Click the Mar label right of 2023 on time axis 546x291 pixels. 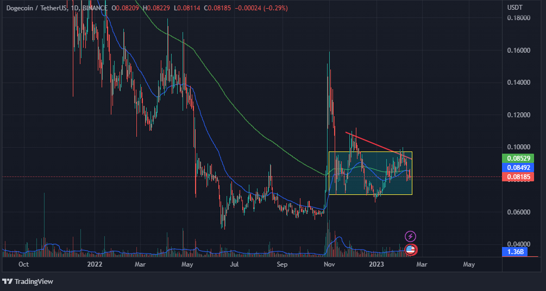pos(422,264)
